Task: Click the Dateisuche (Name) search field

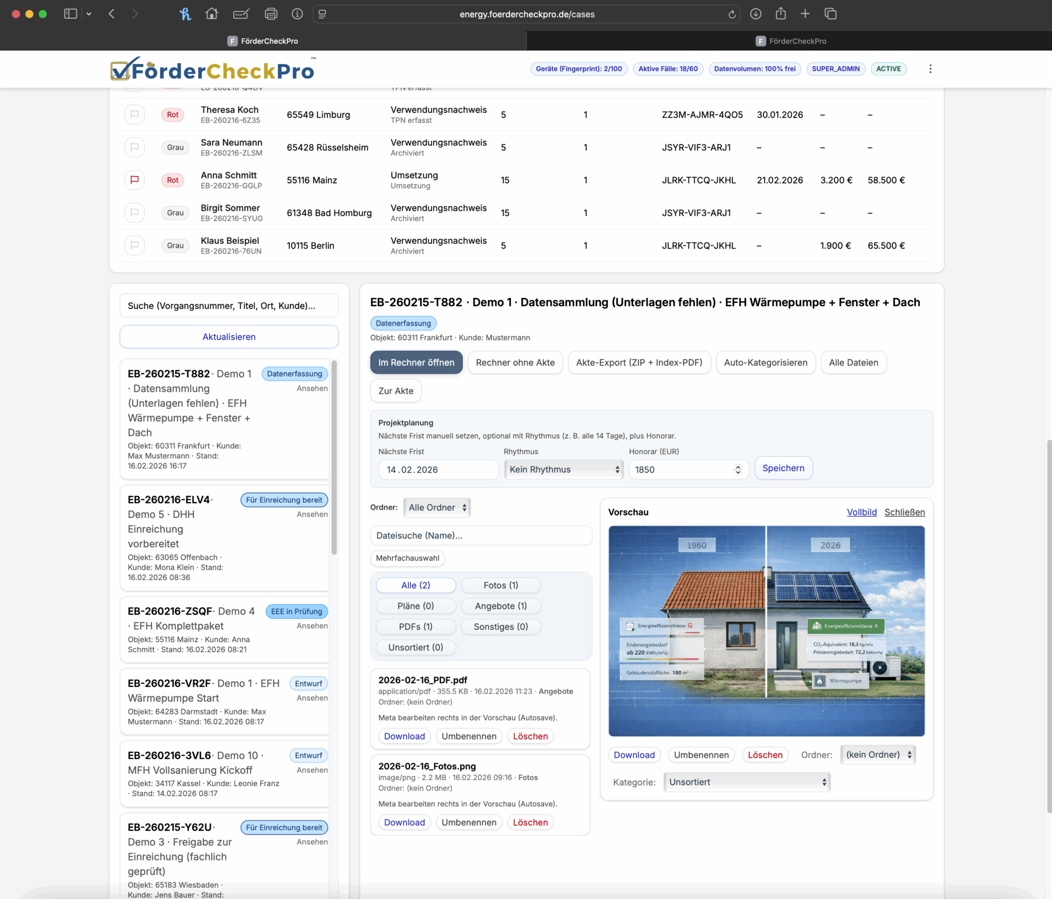Action: pyautogui.click(x=481, y=535)
